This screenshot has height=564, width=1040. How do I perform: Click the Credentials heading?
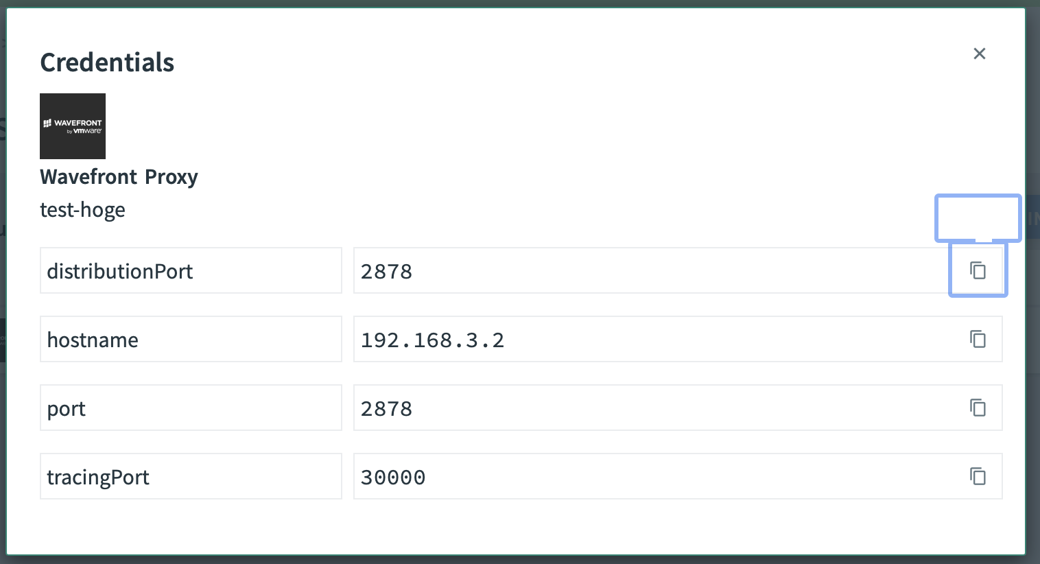107,62
